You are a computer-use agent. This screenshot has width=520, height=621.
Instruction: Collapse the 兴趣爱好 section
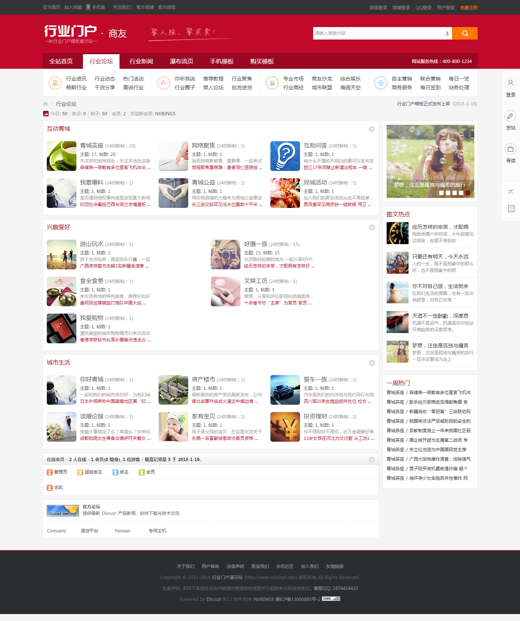click(372, 227)
